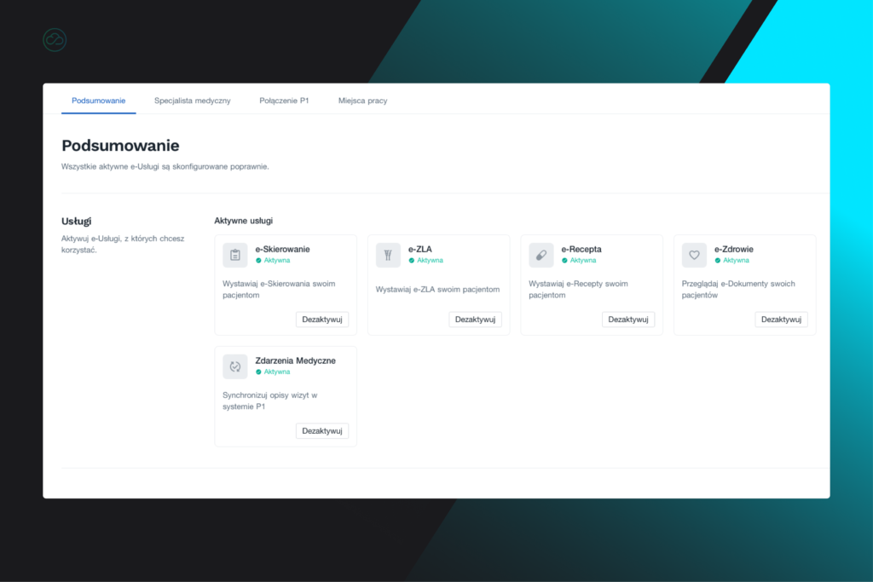Deactivate the e-ZLA service
Image resolution: width=873 pixels, height=582 pixels.
475,320
